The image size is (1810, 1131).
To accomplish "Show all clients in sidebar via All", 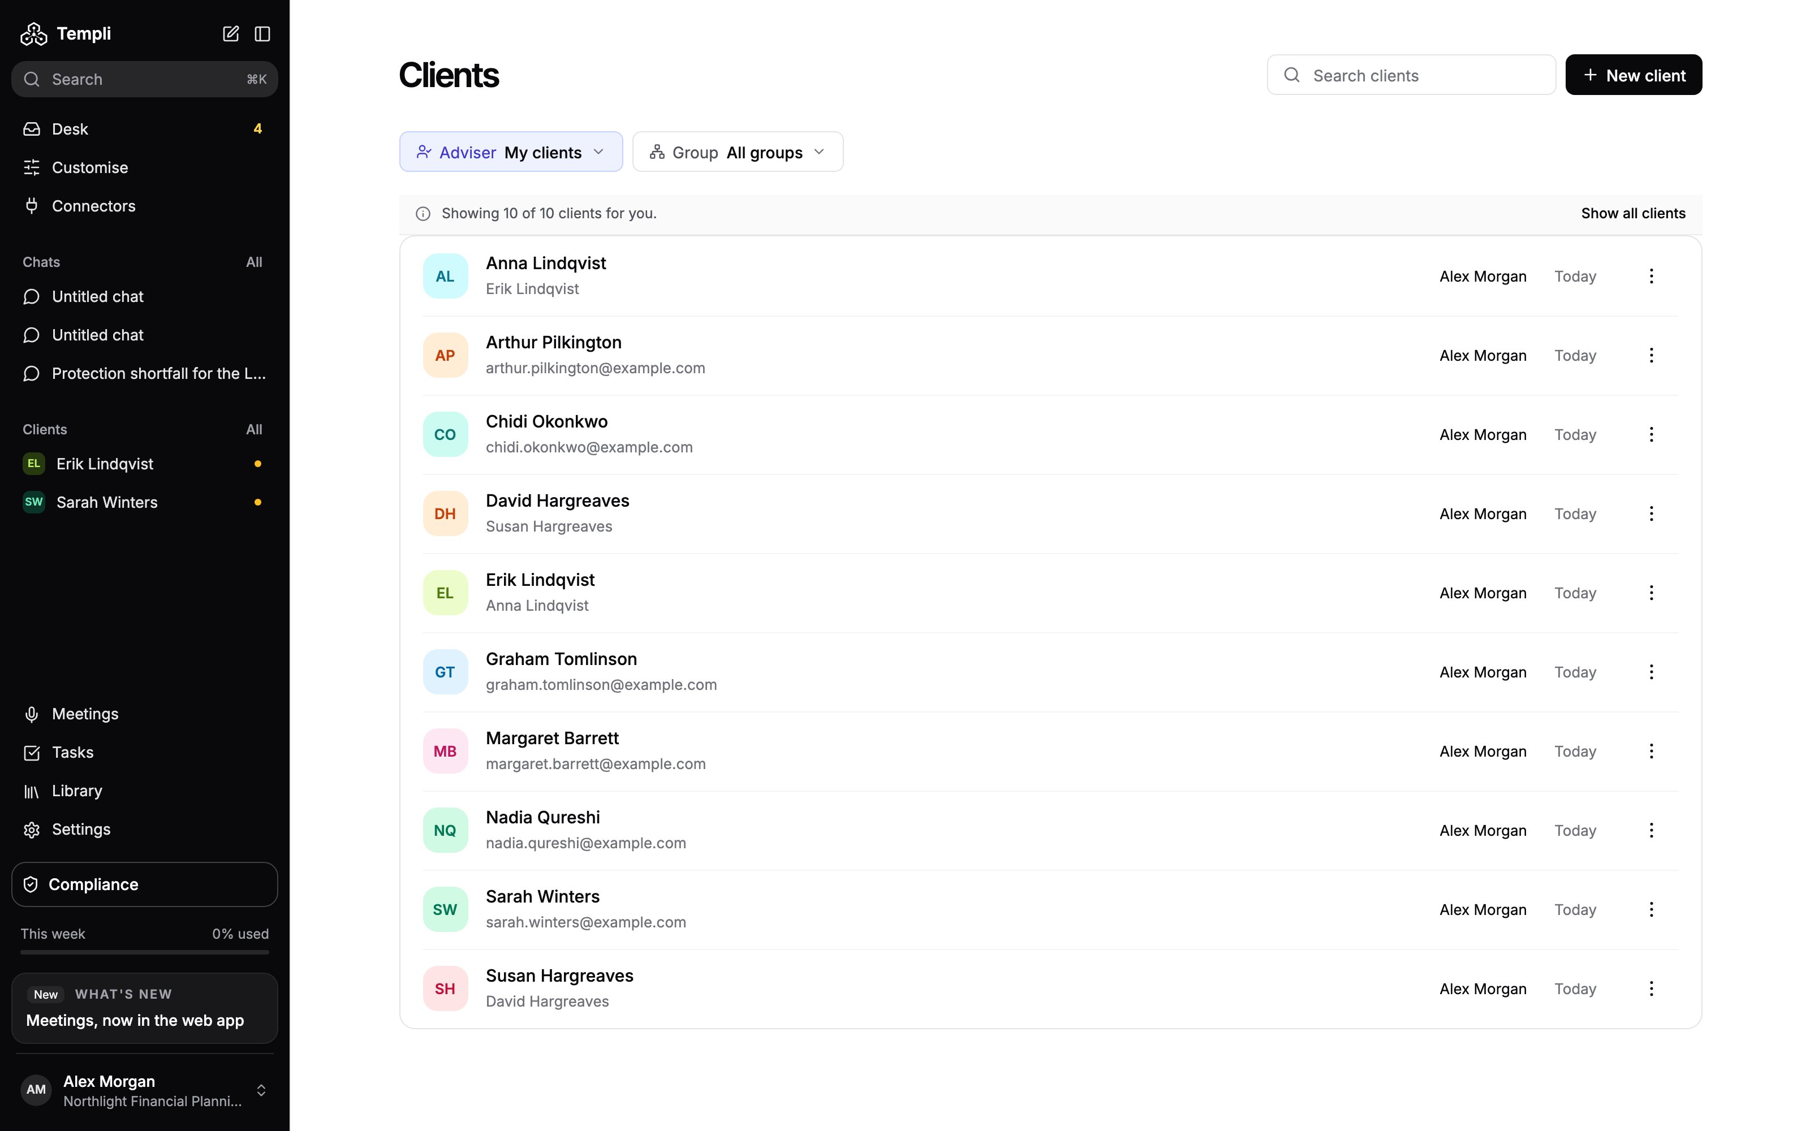I will [x=255, y=429].
